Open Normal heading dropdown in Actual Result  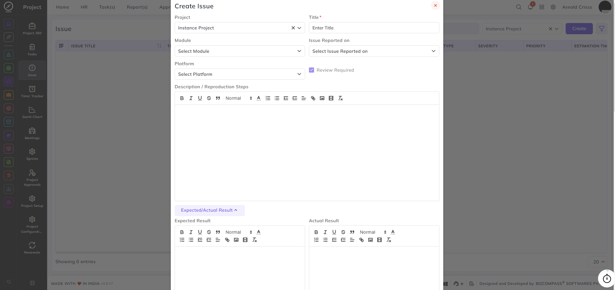point(373,232)
